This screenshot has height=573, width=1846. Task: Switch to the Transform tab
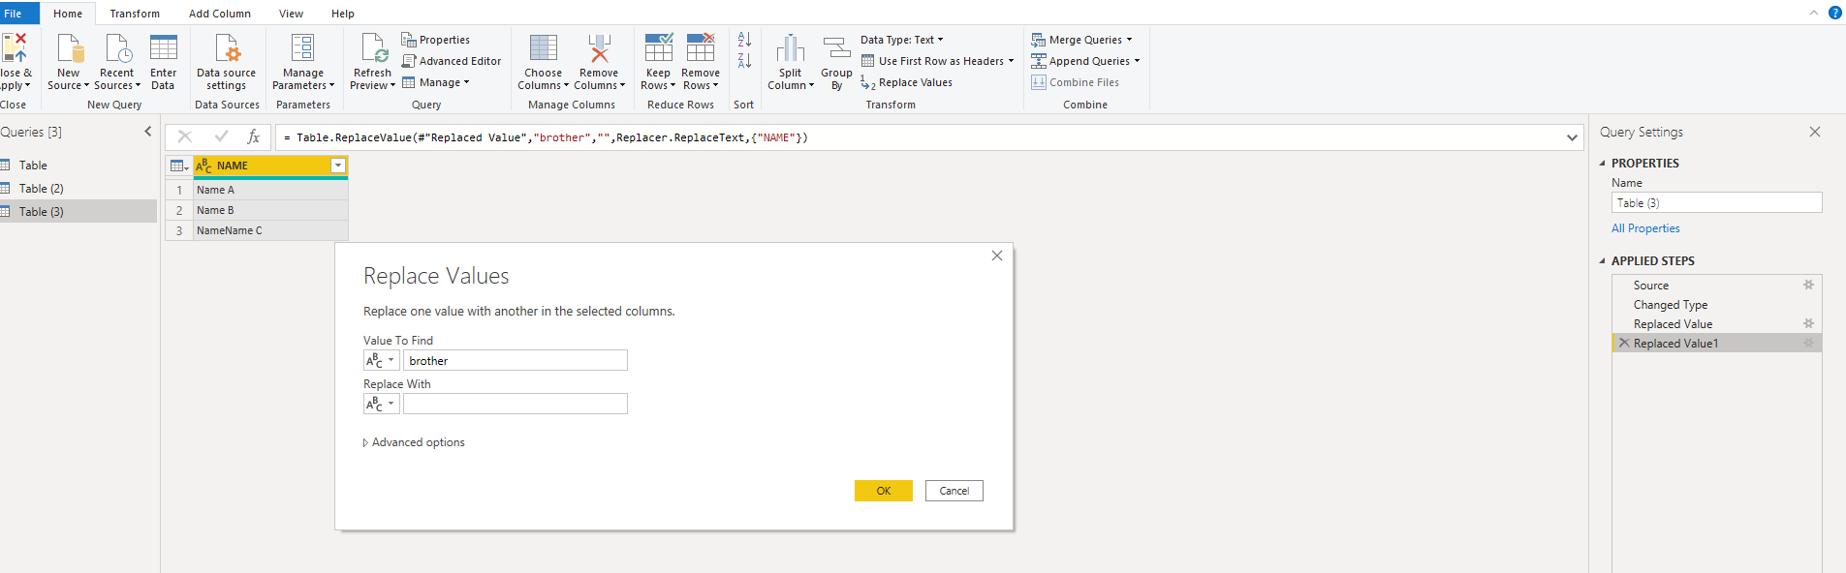[135, 14]
